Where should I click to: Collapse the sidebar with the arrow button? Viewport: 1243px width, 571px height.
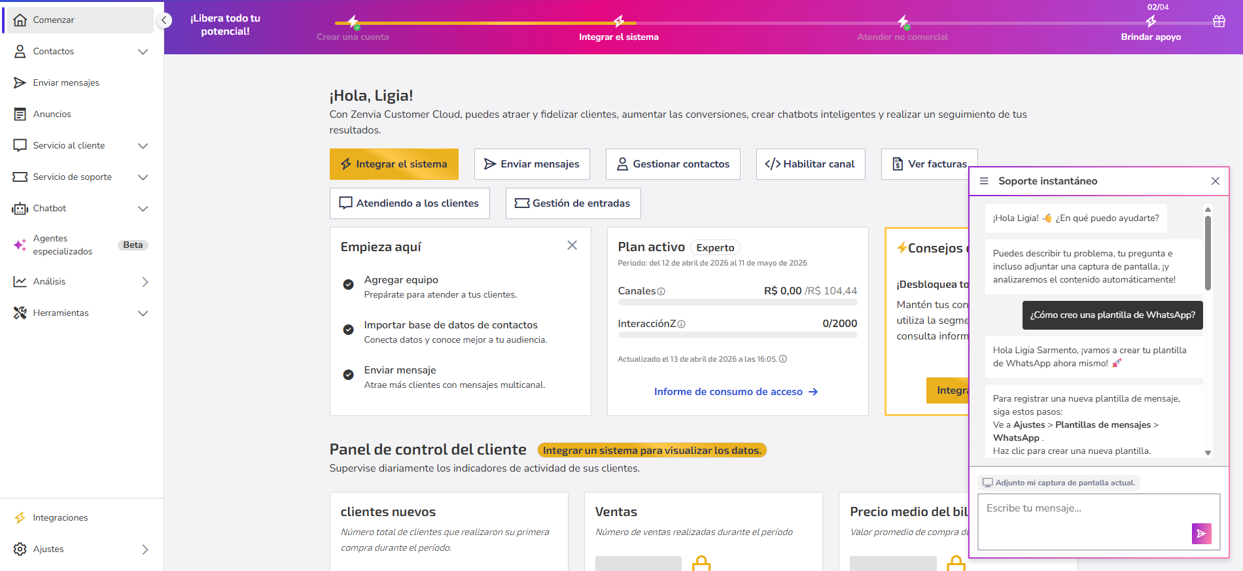(164, 20)
